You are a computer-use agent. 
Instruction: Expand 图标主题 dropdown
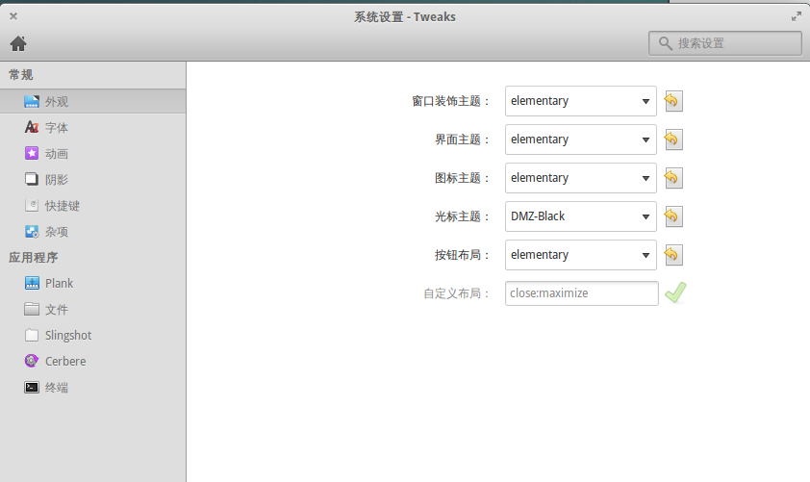pyautogui.click(x=581, y=178)
